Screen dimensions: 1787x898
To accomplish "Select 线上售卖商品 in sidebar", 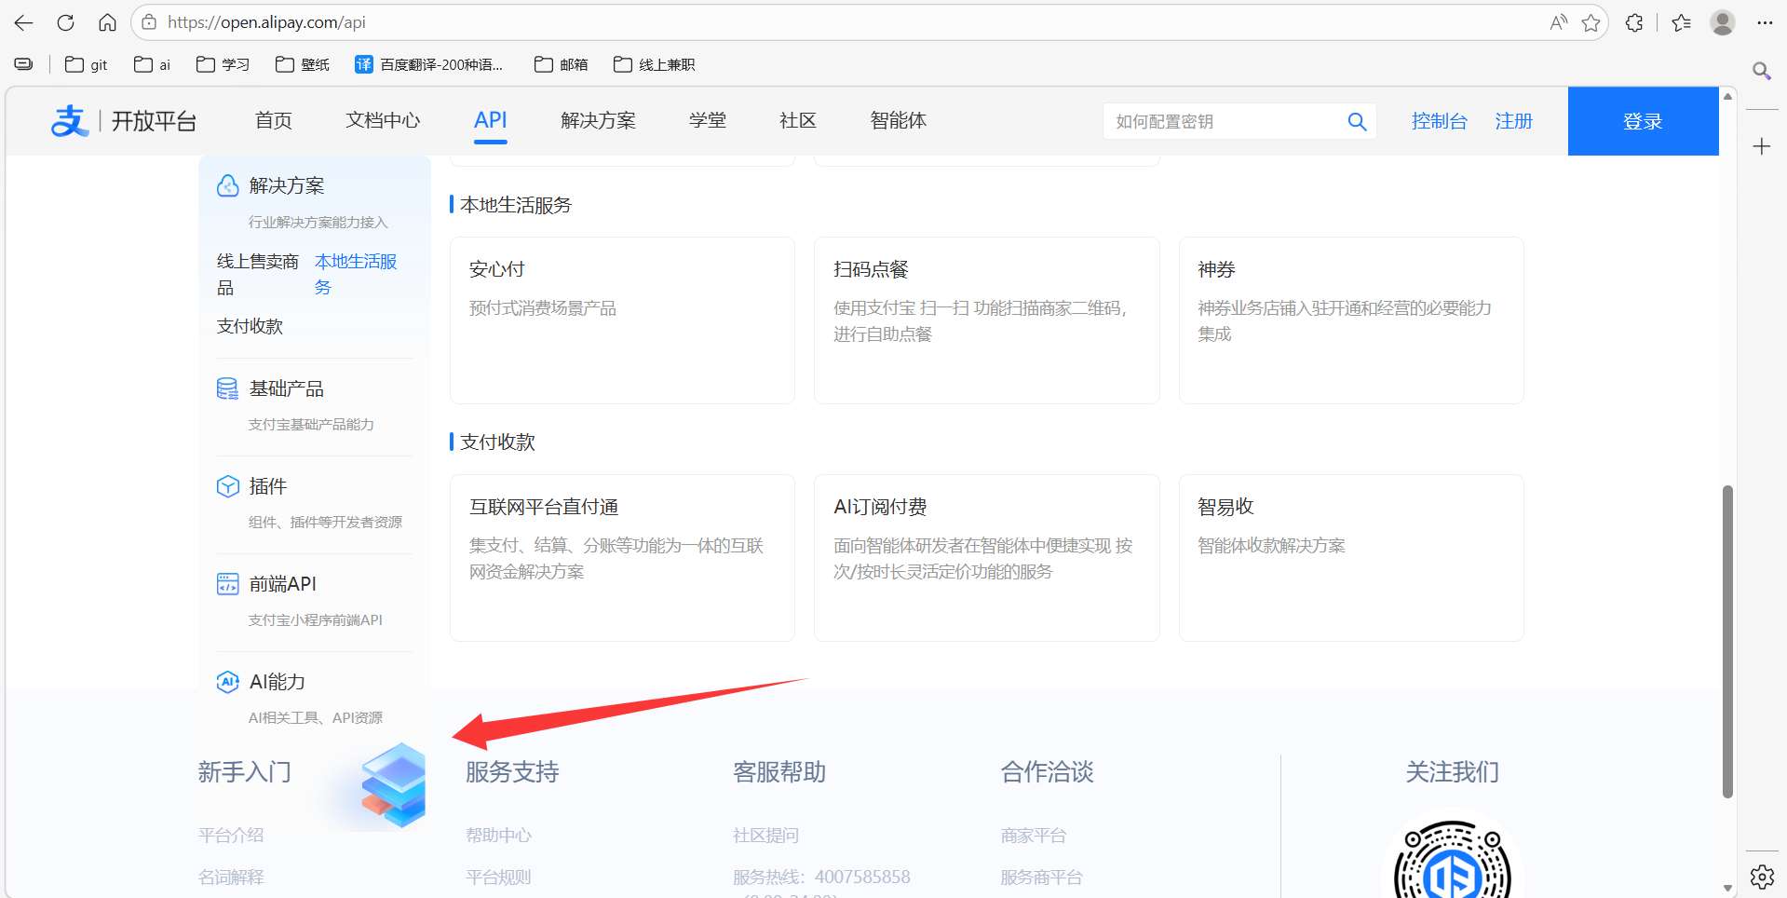I will coord(258,274).
